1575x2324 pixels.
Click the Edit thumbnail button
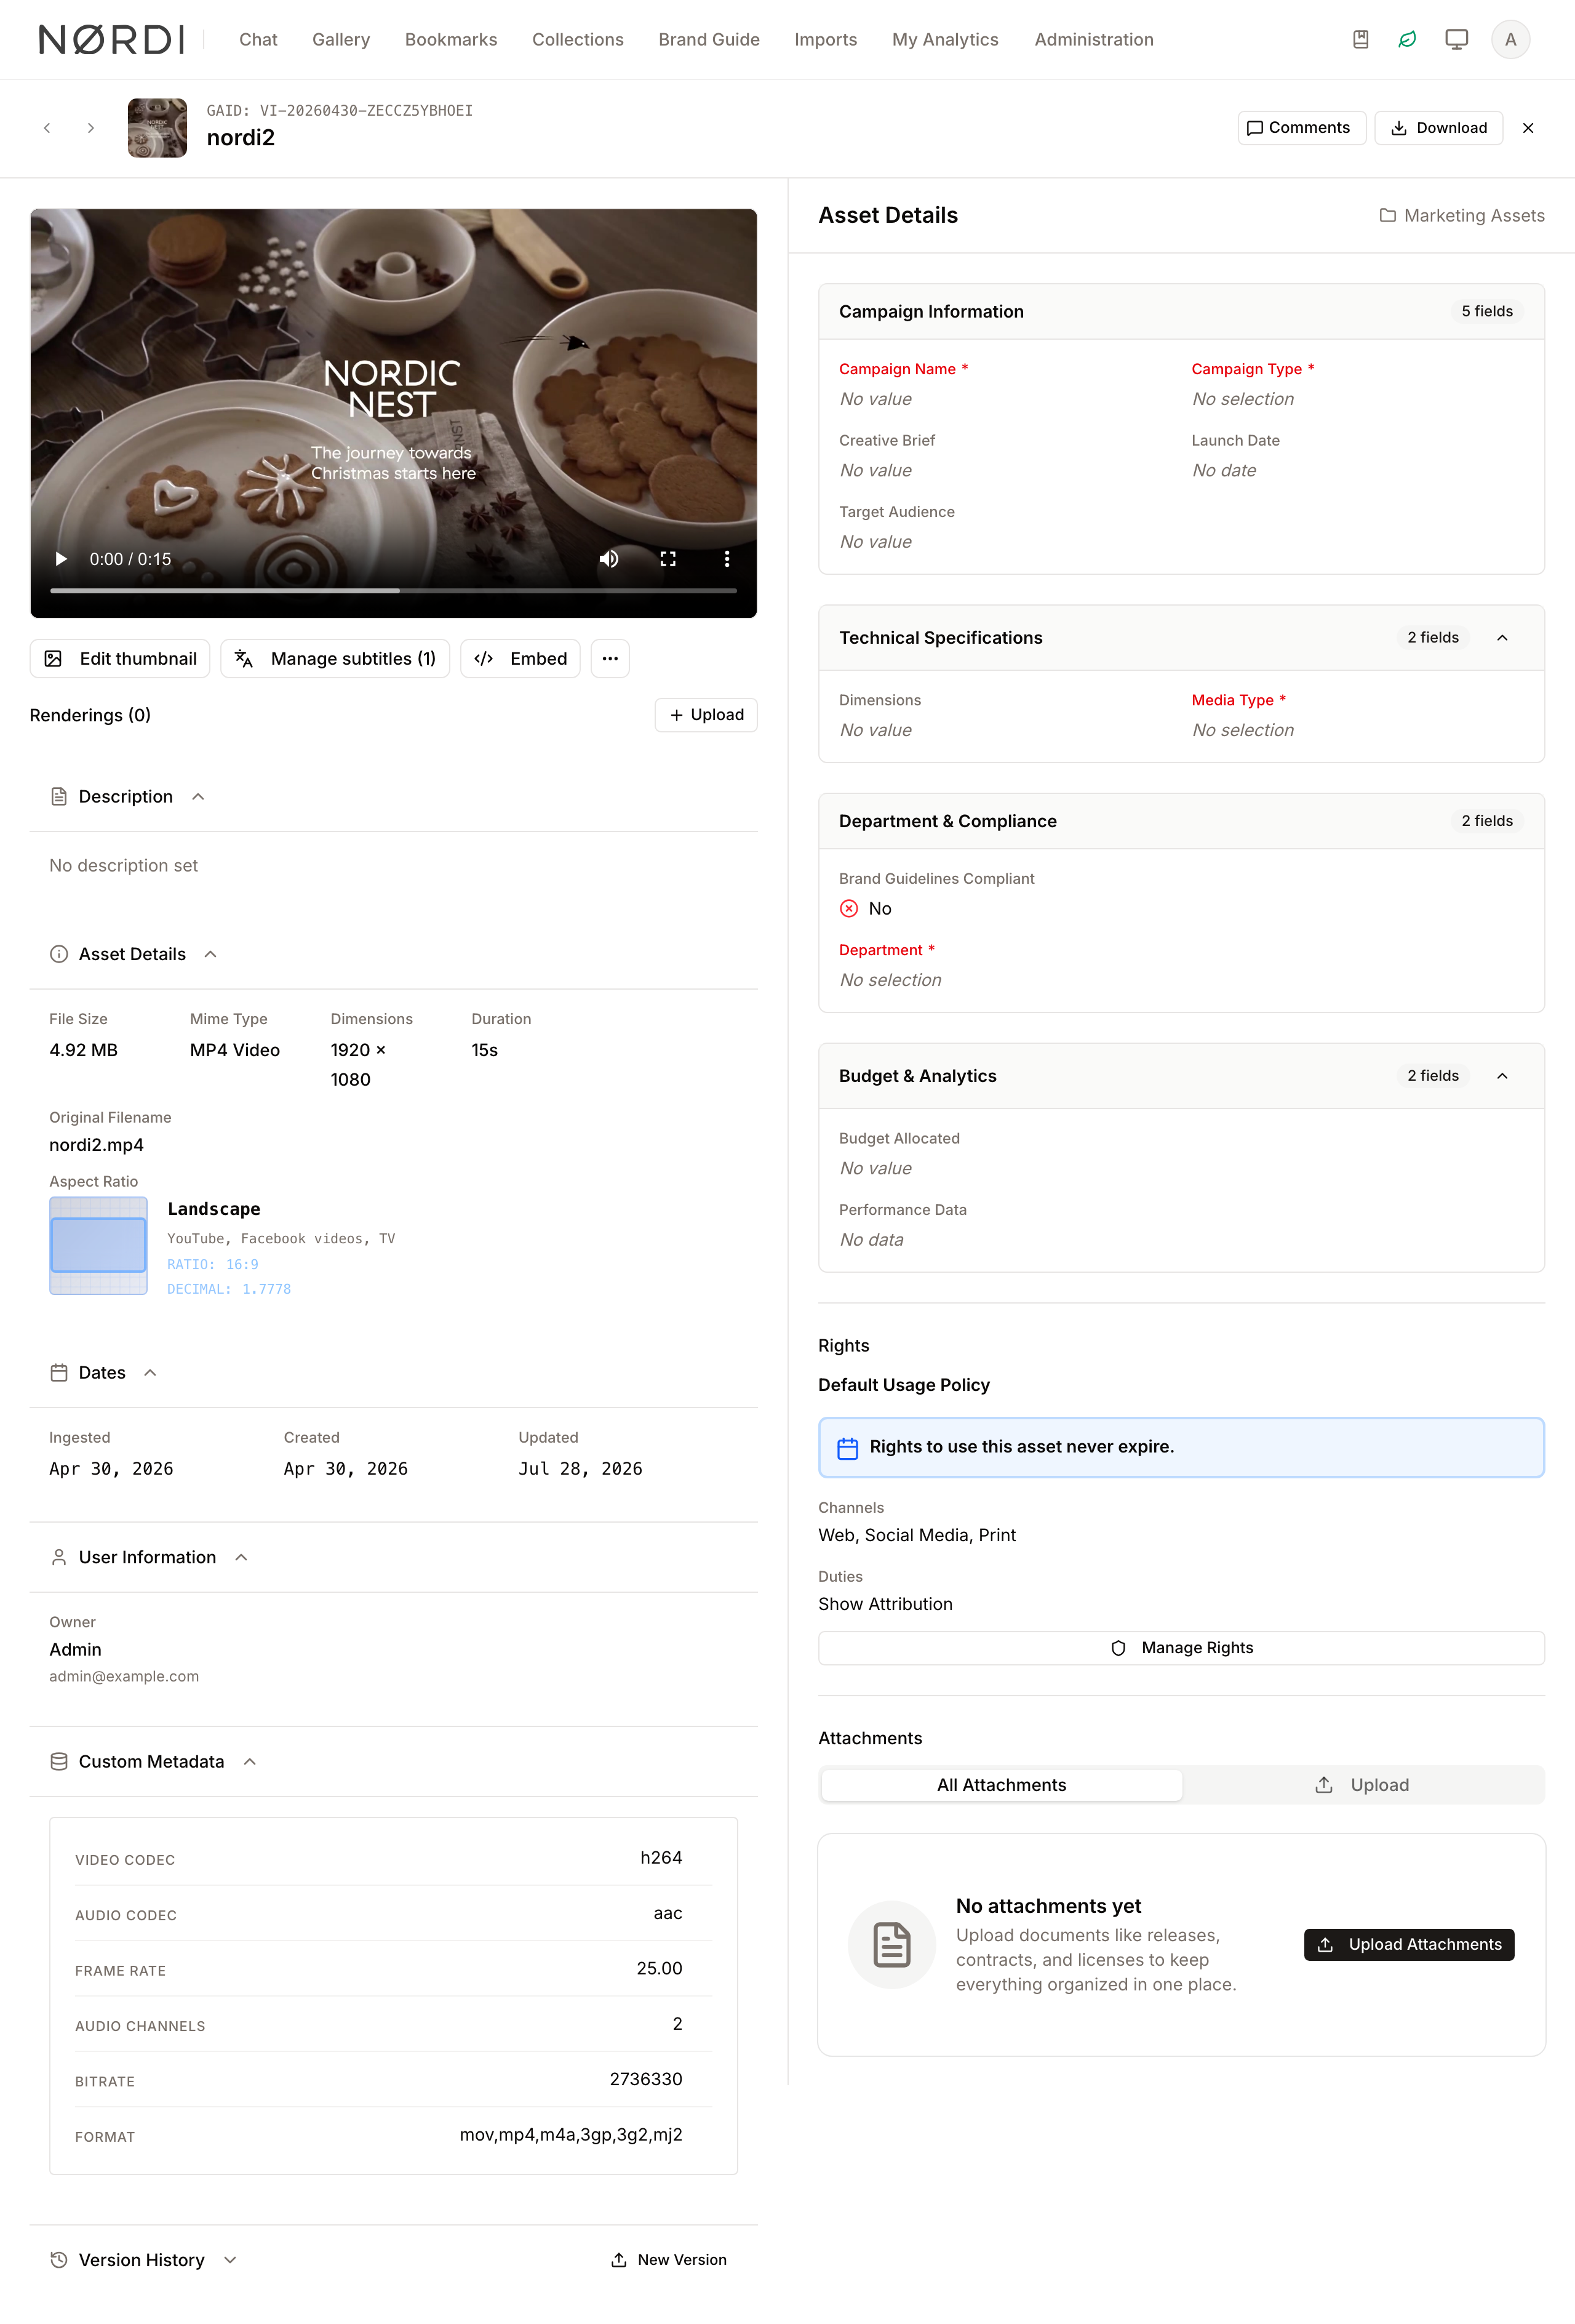pyautogui.click(x=120, y=659)
